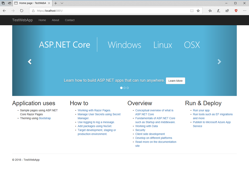Open reading view book icon
Screen dimensions: 249x169
tap(192, 11)
